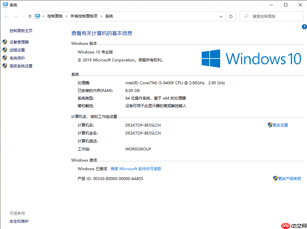Select 所有控制面板项 breadcrumb

coord(84,16)
